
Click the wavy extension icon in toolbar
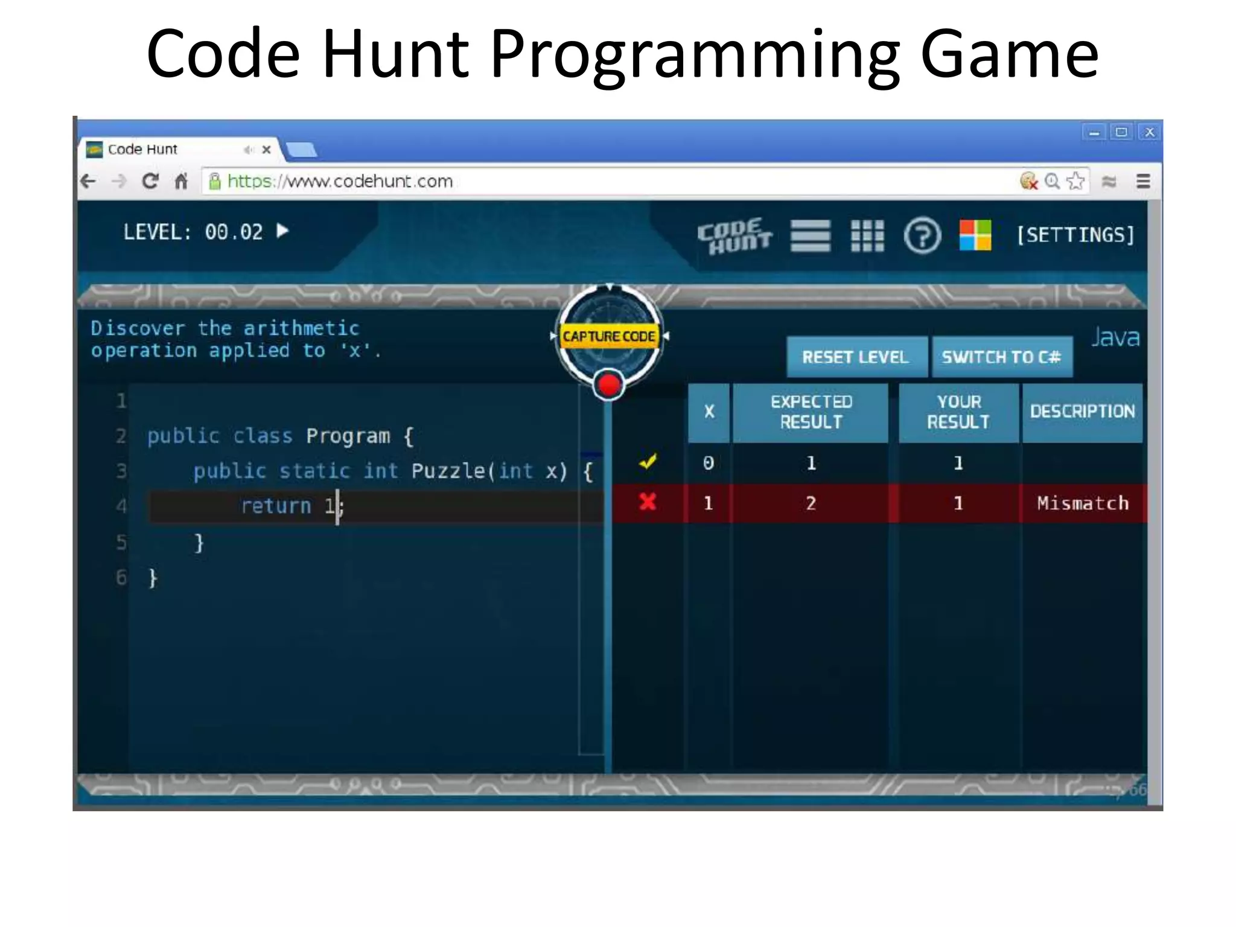(x=1109, y=181)
